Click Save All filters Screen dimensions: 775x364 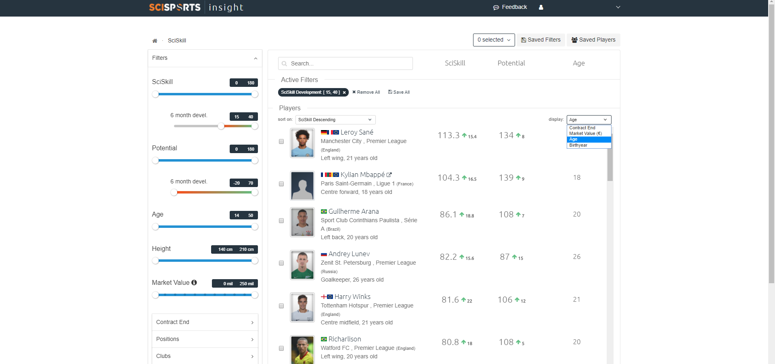(399, 92)
